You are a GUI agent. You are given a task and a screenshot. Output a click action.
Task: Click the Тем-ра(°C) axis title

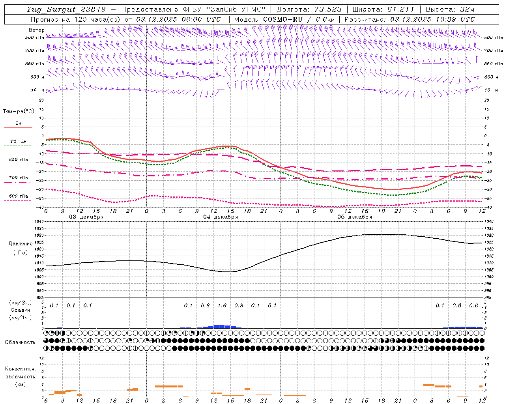(x=19, y=111)
